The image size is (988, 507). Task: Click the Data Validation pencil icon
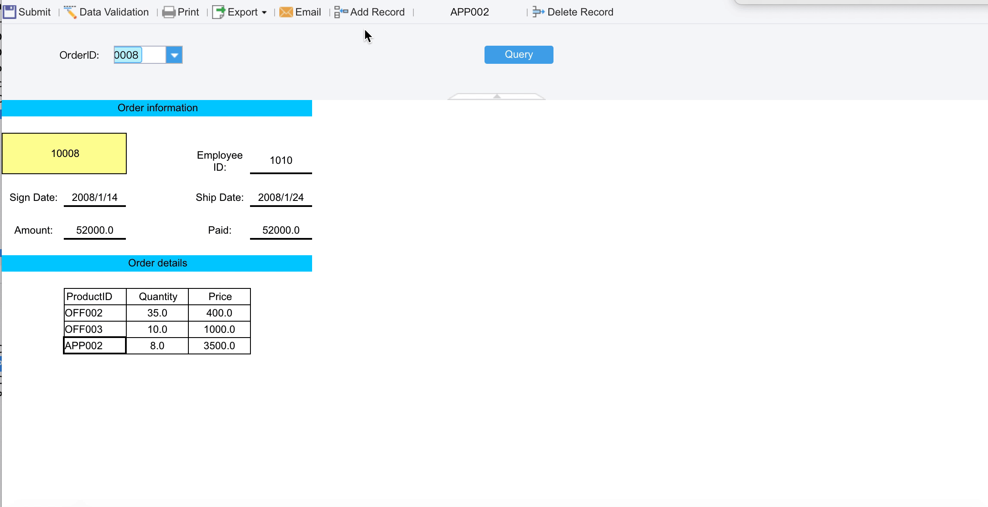pos(70,12)
